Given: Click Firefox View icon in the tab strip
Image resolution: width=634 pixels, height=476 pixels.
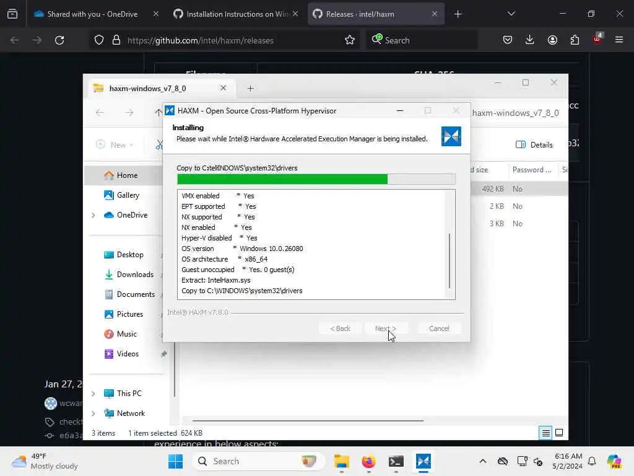Looking at the screenshot, I should 12,14.
